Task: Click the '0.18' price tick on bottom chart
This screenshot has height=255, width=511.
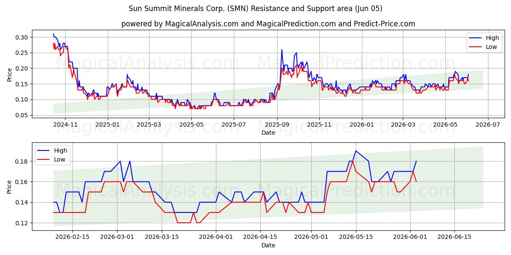Action: point(22,161)
